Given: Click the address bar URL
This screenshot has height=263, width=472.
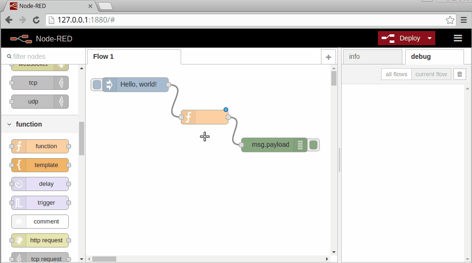Looking at the screenshot, I should [x=86, y=20].
